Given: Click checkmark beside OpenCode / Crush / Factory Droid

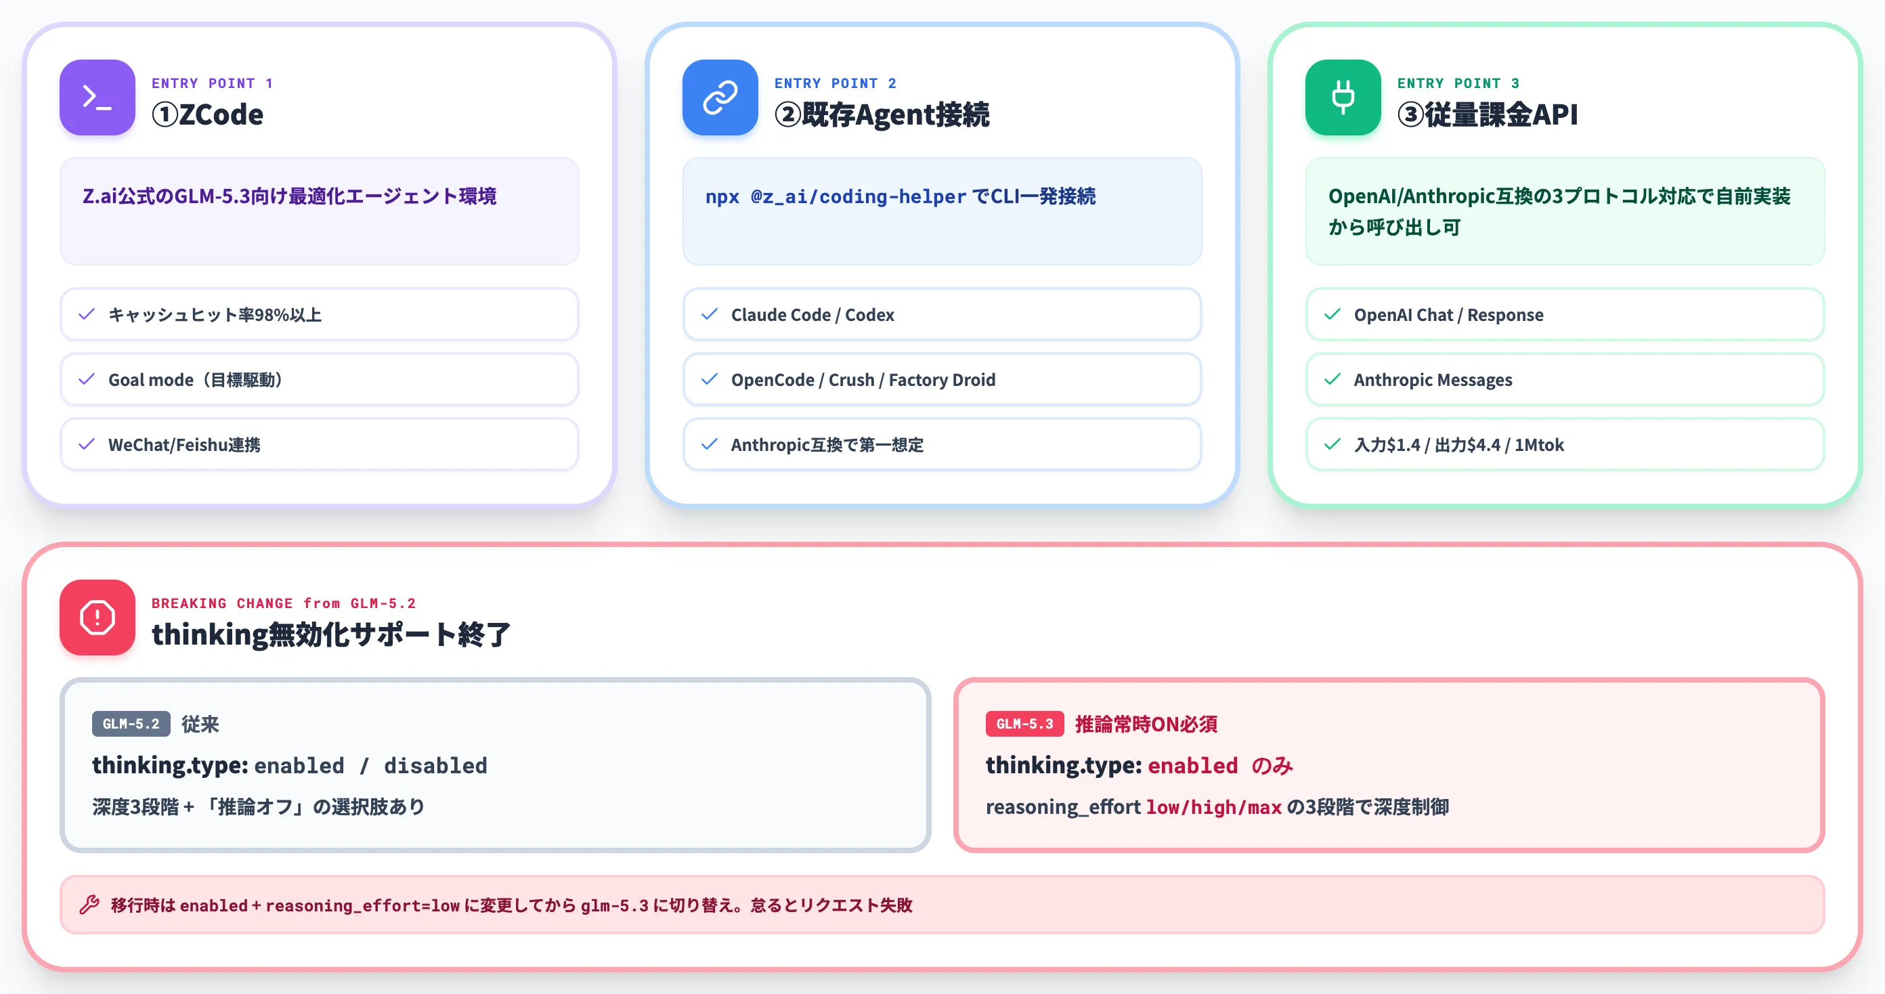Looking at the screenshot, I should [x=710, y=379].
